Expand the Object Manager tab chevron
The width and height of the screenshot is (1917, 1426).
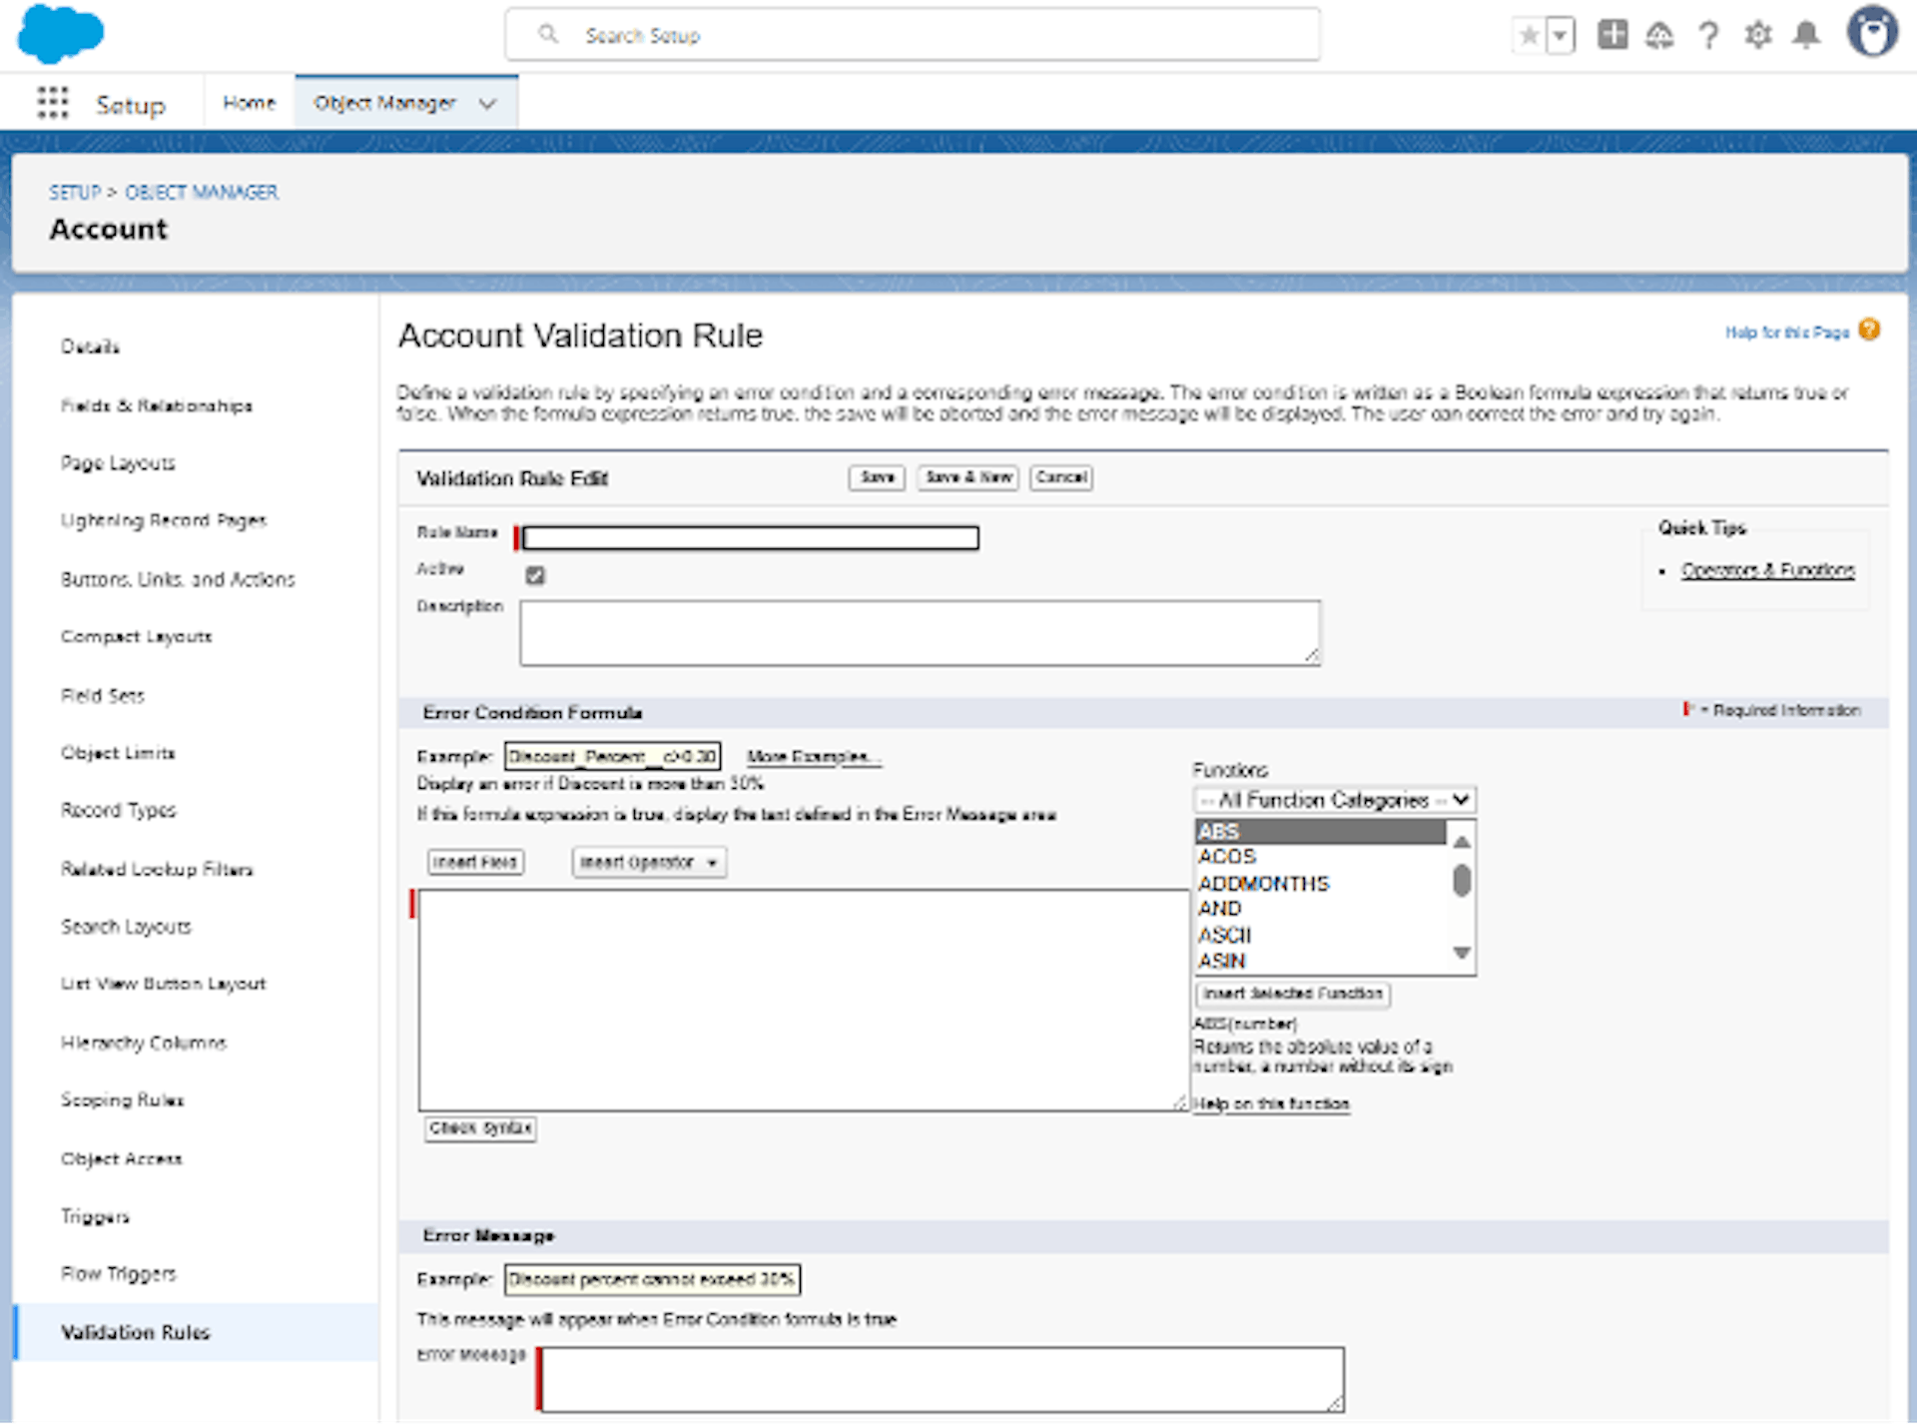click(x=487, y=104)
